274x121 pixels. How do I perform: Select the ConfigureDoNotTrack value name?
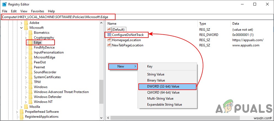point(128,35)
